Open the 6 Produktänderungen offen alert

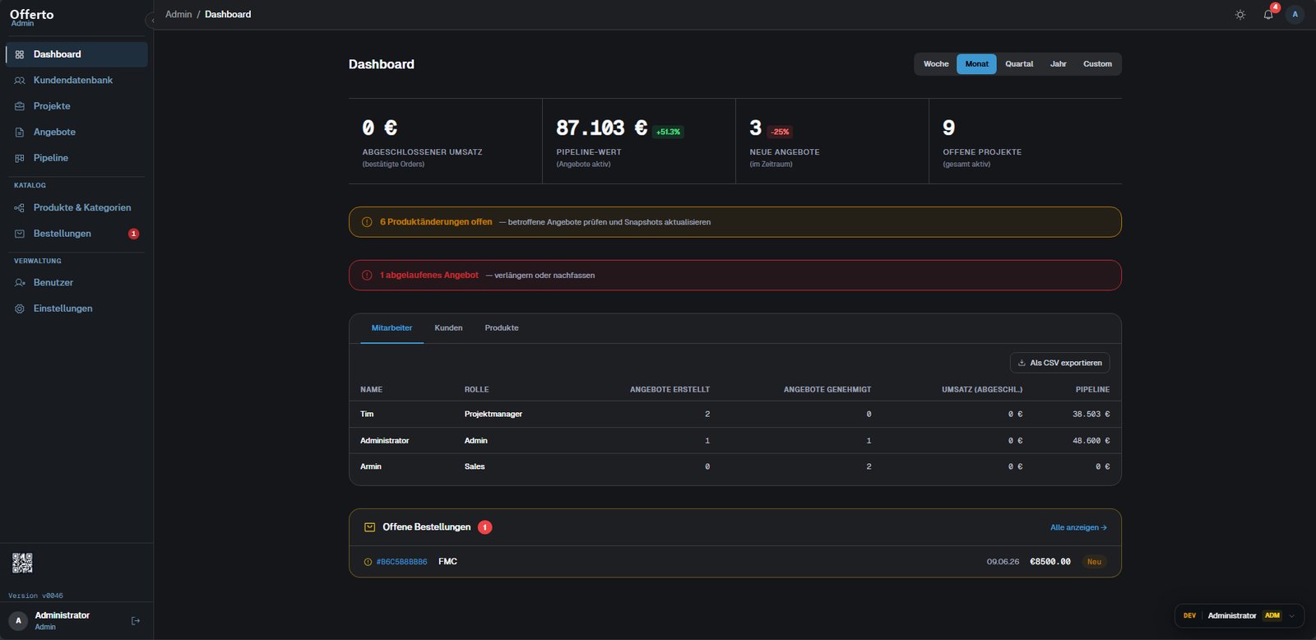point(734,222)
